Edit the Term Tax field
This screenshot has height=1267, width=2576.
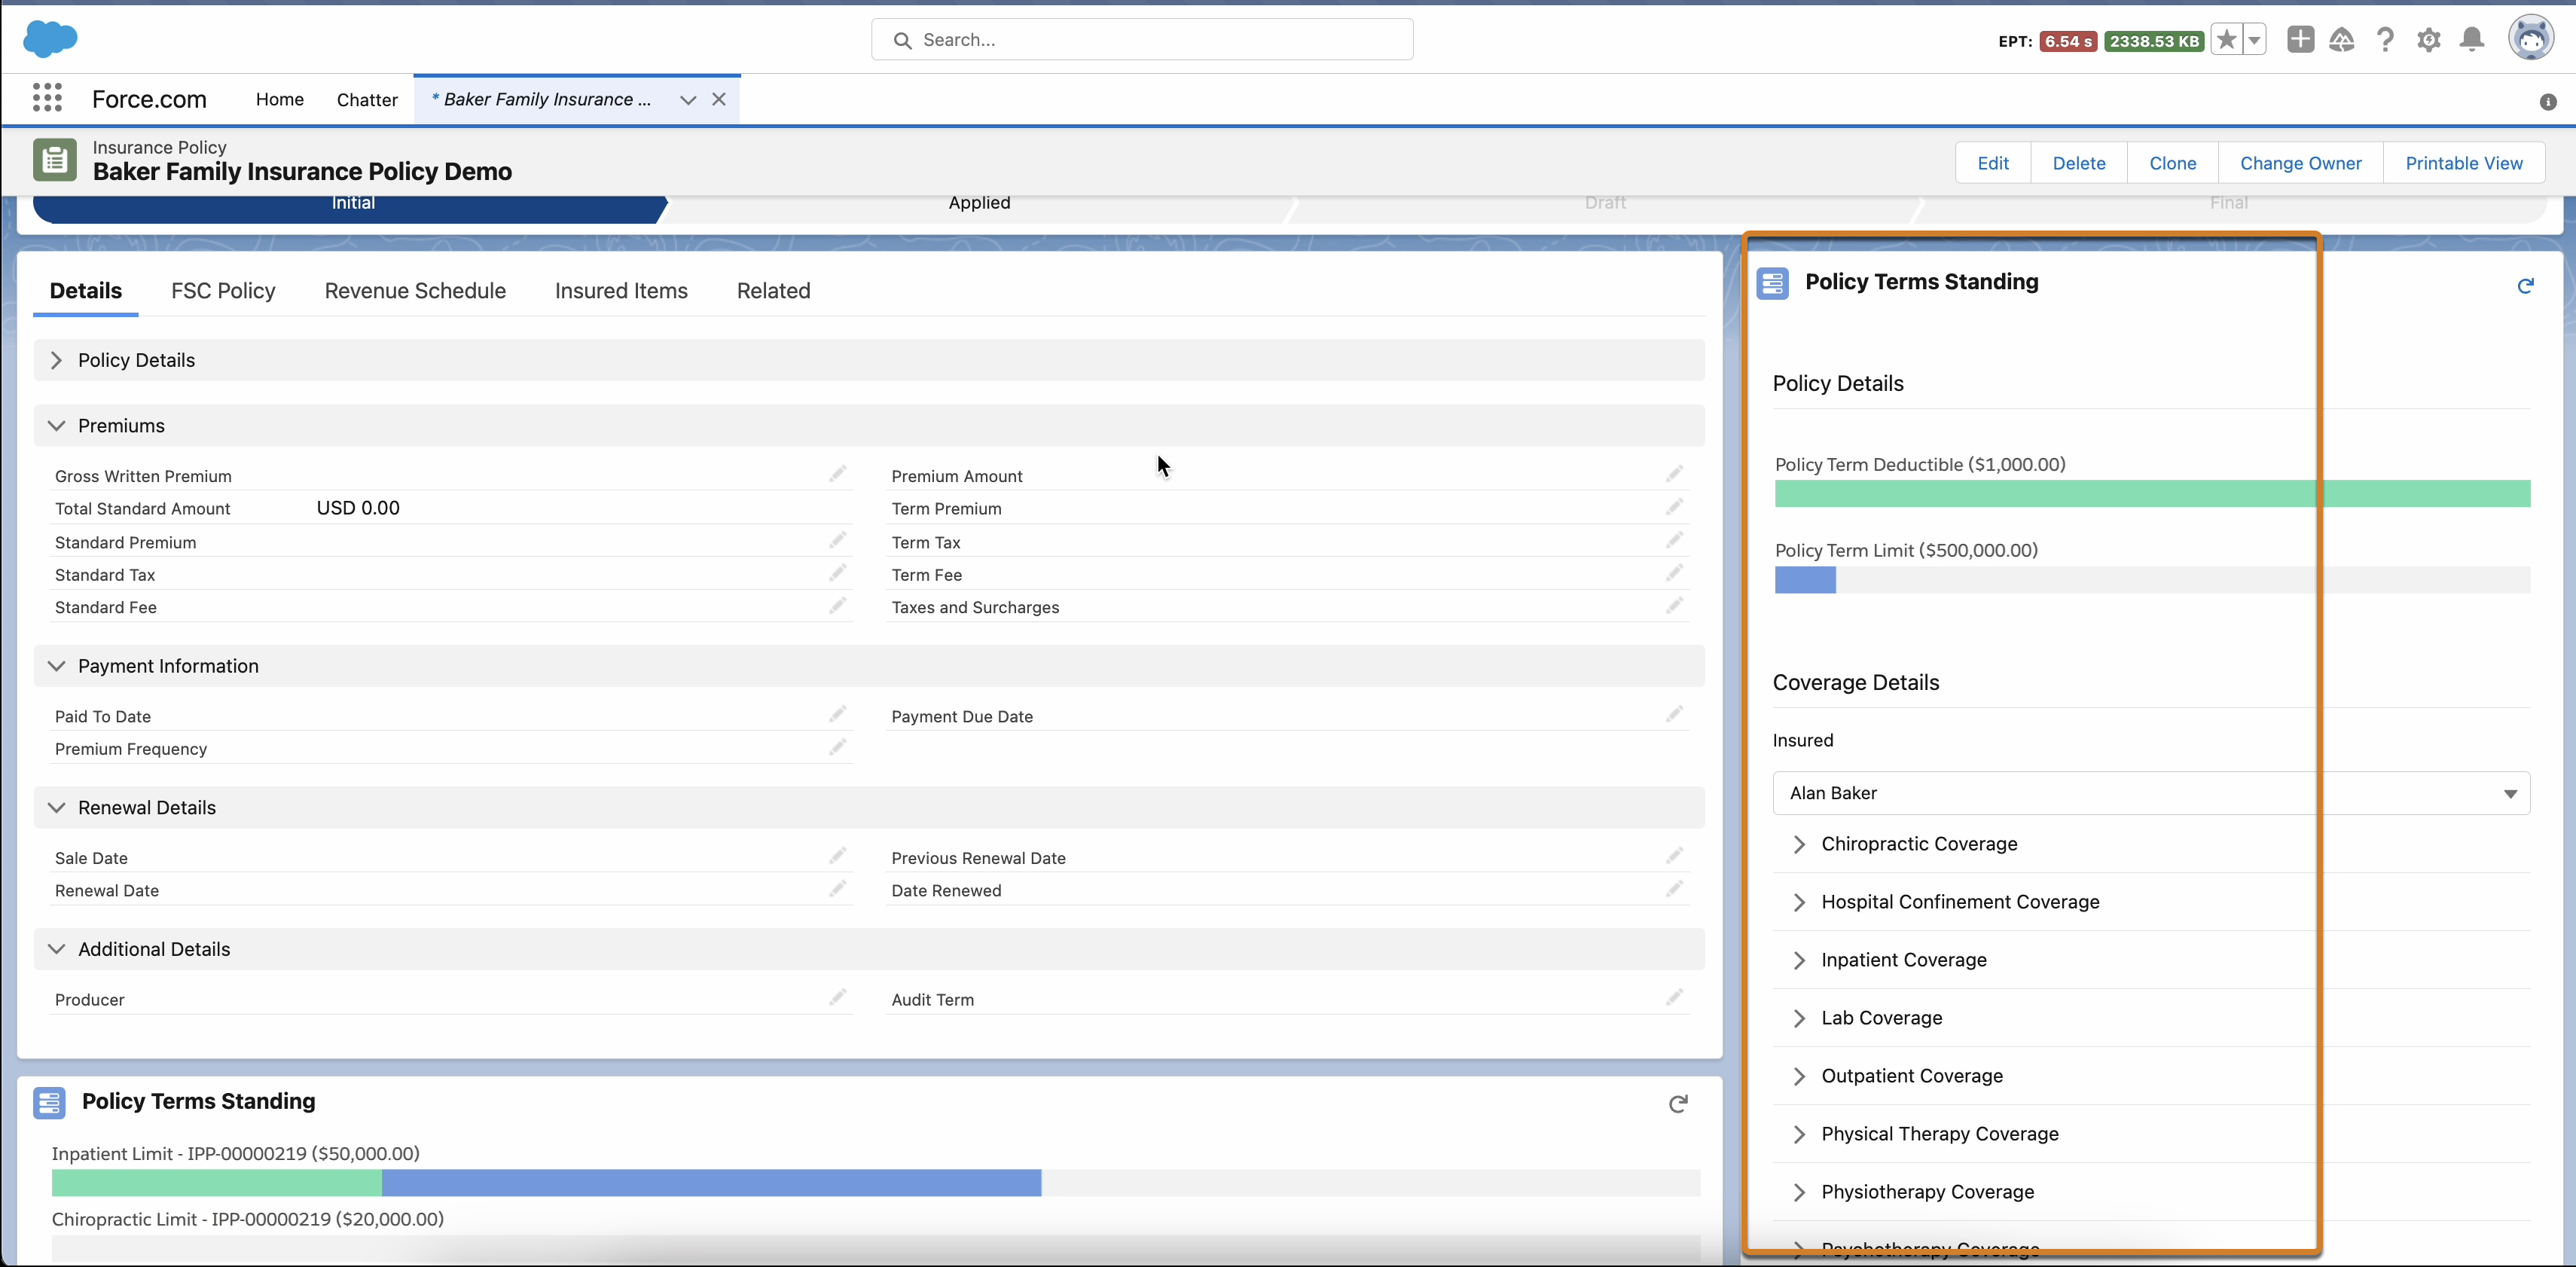(1674, 540)
